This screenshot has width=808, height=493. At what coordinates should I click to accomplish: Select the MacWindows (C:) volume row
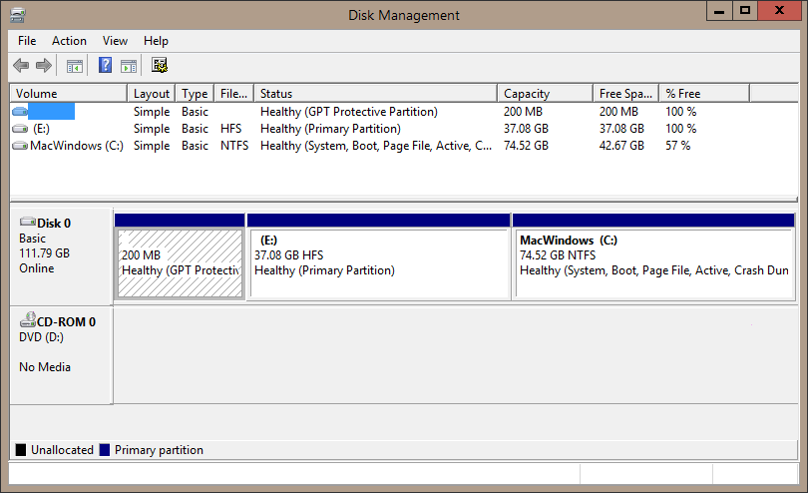click(69, 146)
